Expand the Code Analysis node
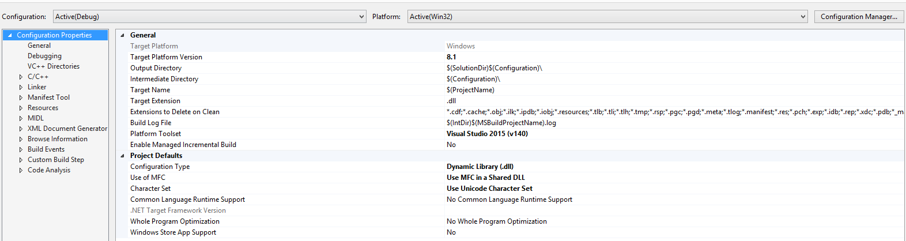 coord(21,170)
